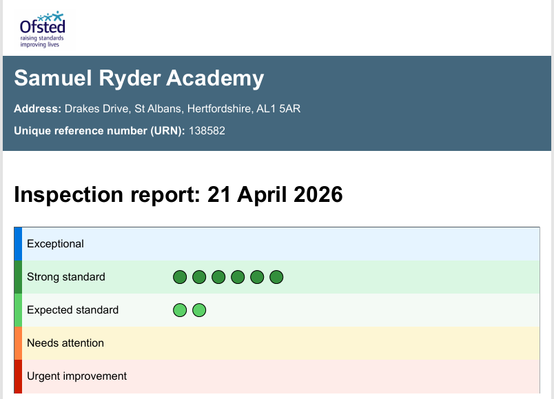Click the Unique reference number (URN) label
554x399 pixels.
click(x=99, y=131)
